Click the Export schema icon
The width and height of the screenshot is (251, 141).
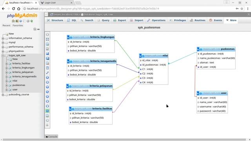(47, 116)
